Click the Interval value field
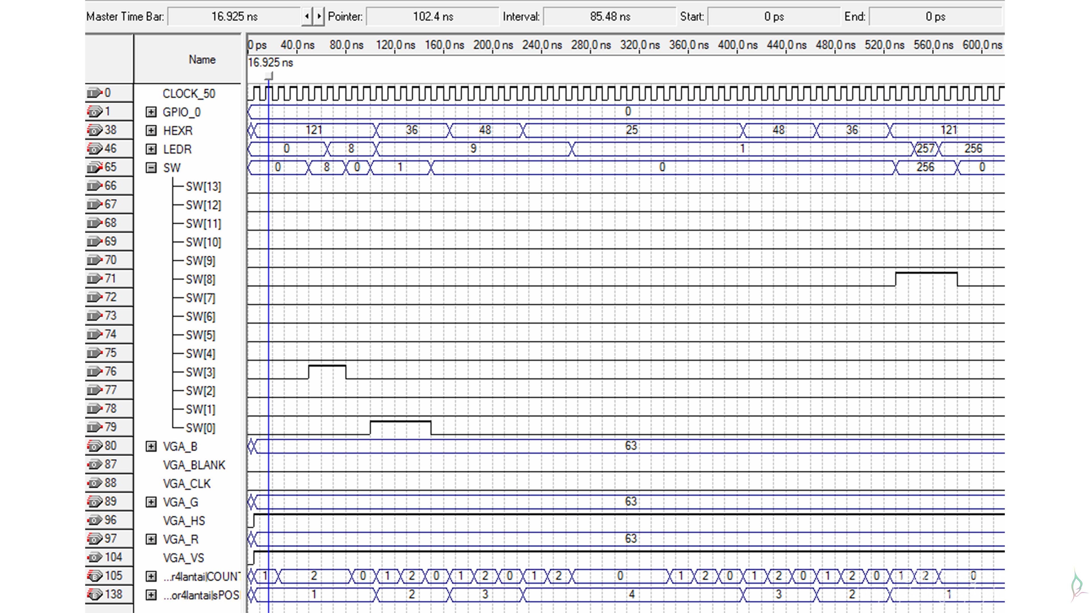The height and width of the screenshot is (613, 1090). click(609, 16)
